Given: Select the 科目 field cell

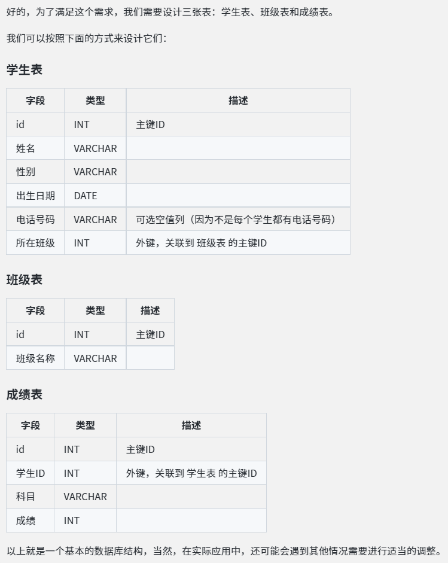Looking at the screenshot, I should [x=26, y=497].
